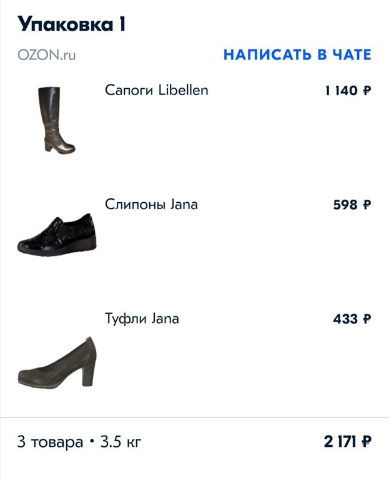Screen dimensions: 389x482
Task: Click the 2 171 total amount
Action: [x=340, y=443]
